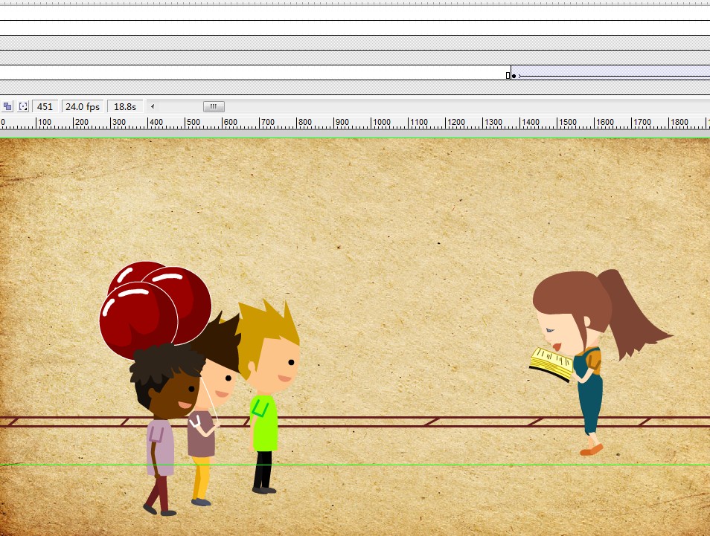Click the timeline horizontal scrollbar thumb
The width and height of the screenshot is (710, 536).
214,106
